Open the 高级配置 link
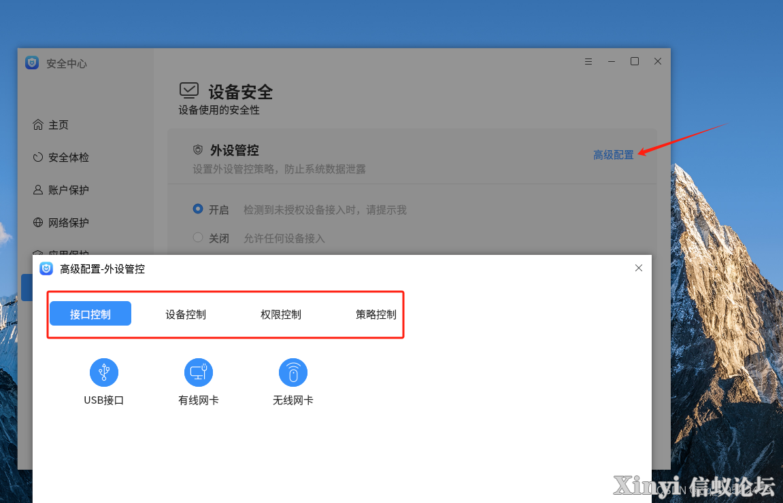 613,155
